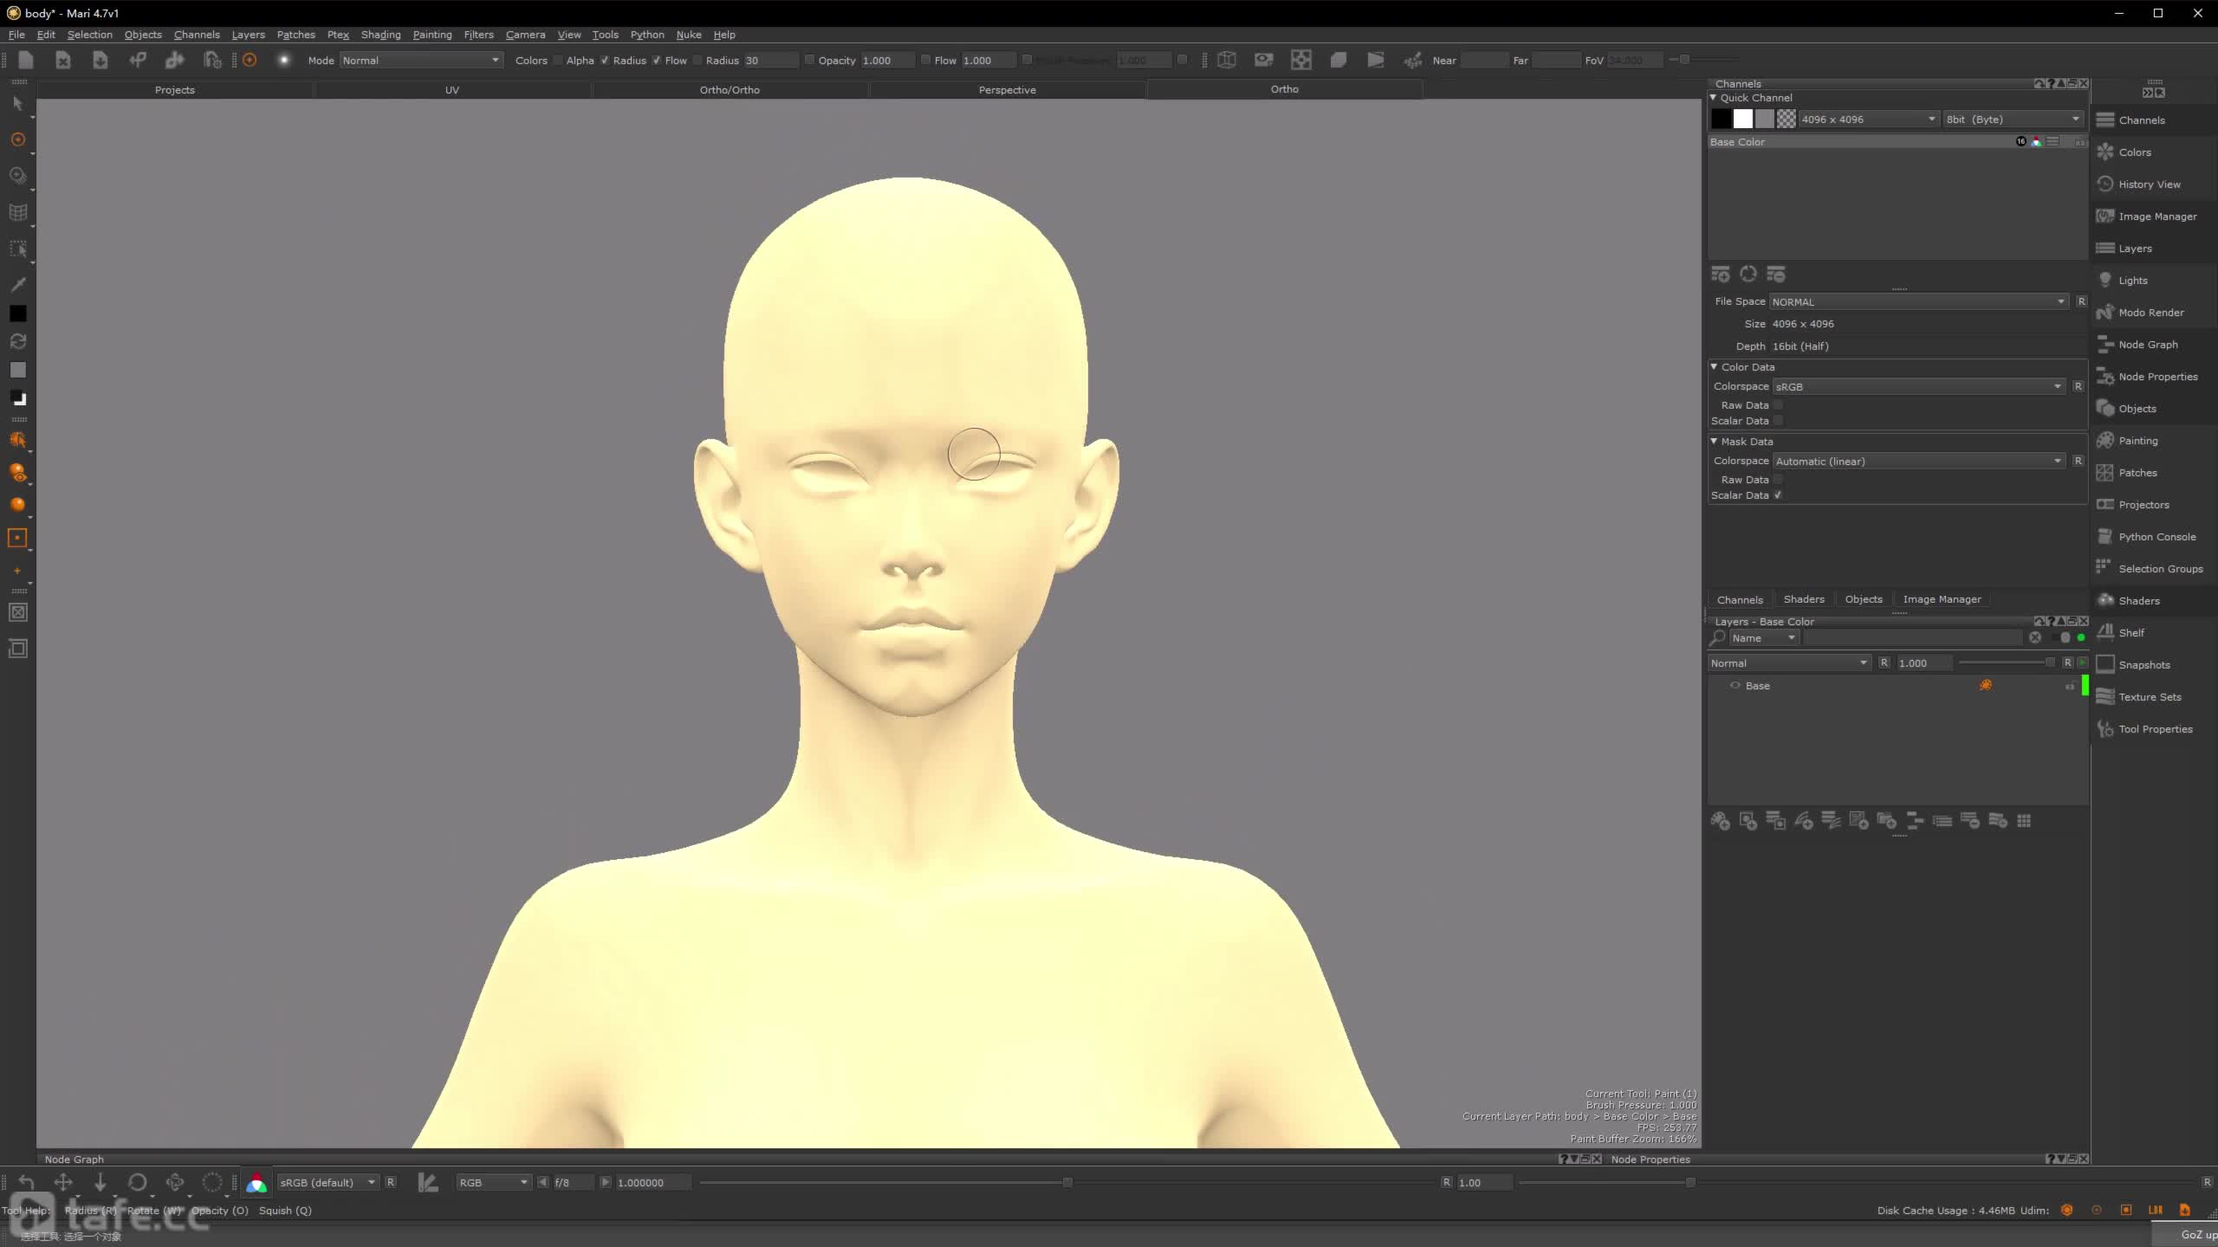Click the layer opacity slider in Layers panel

click(x=2007, y=662)
